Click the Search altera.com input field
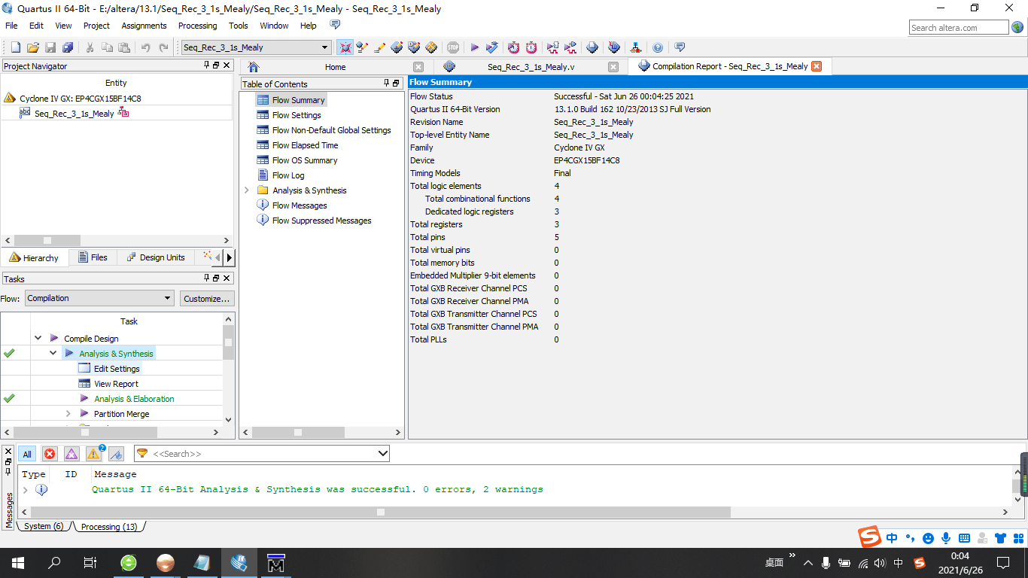Image resolution: width=1028 pixels, height=578 pixels. click(x=958, y=28)
